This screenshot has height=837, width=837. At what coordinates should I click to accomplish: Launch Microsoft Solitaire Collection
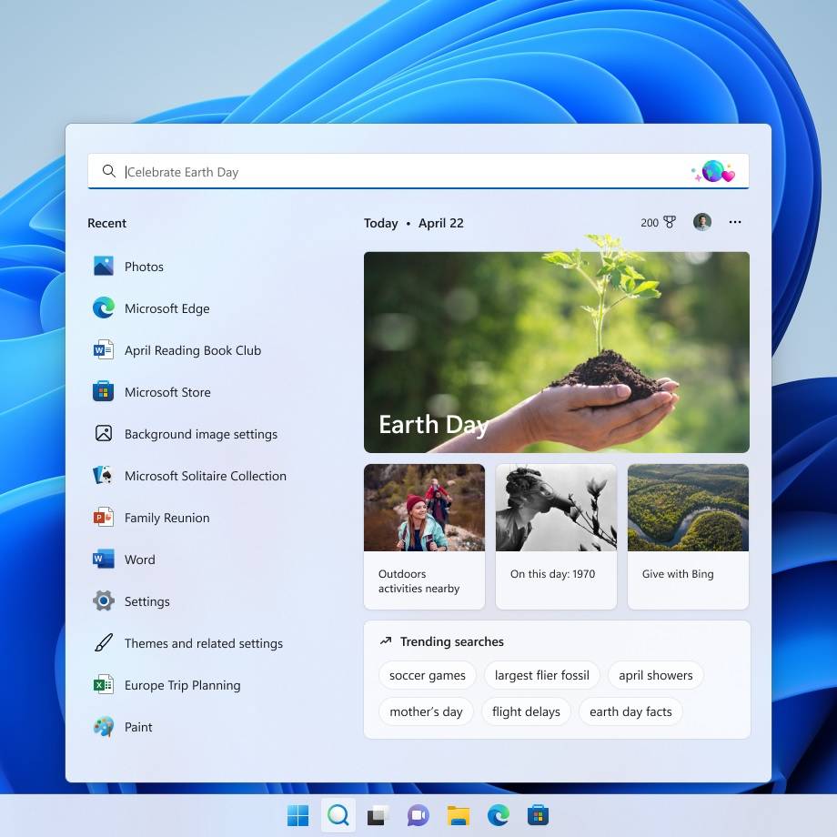(x=205, y=476)
